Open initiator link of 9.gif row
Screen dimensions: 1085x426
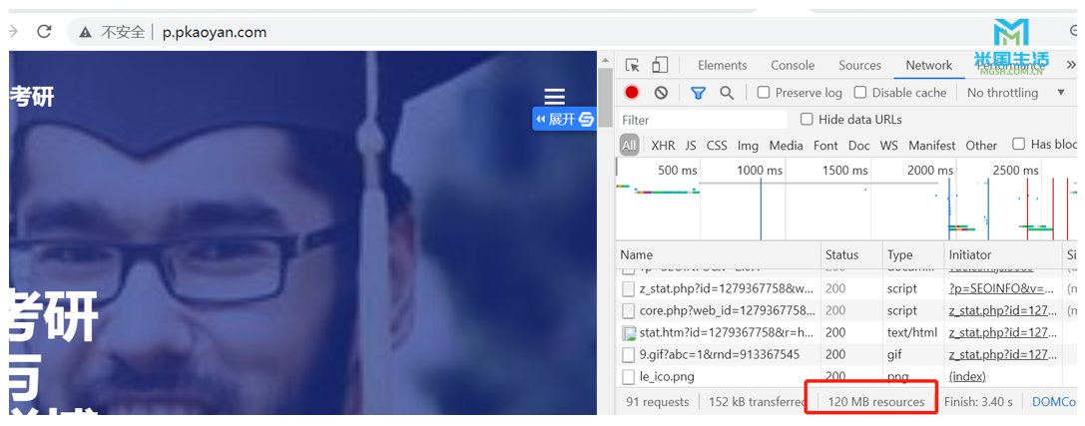pyautogui.click(x=1003, y=355)
